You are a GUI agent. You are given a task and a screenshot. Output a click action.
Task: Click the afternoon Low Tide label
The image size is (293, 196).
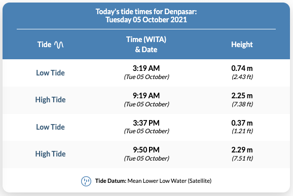pos(51,127)
